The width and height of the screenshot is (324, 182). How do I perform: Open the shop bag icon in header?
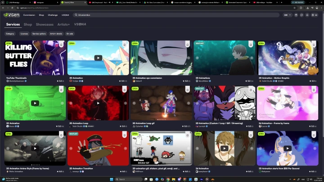(296, 15)
